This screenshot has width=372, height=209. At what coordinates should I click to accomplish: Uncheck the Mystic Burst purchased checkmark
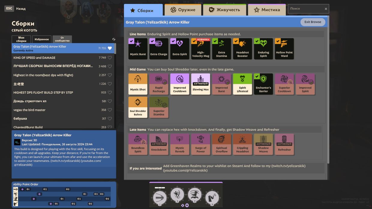131,41
